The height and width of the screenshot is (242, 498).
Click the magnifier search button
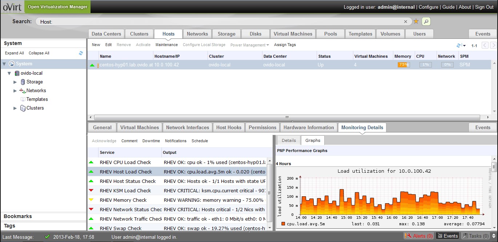[426, 21]
